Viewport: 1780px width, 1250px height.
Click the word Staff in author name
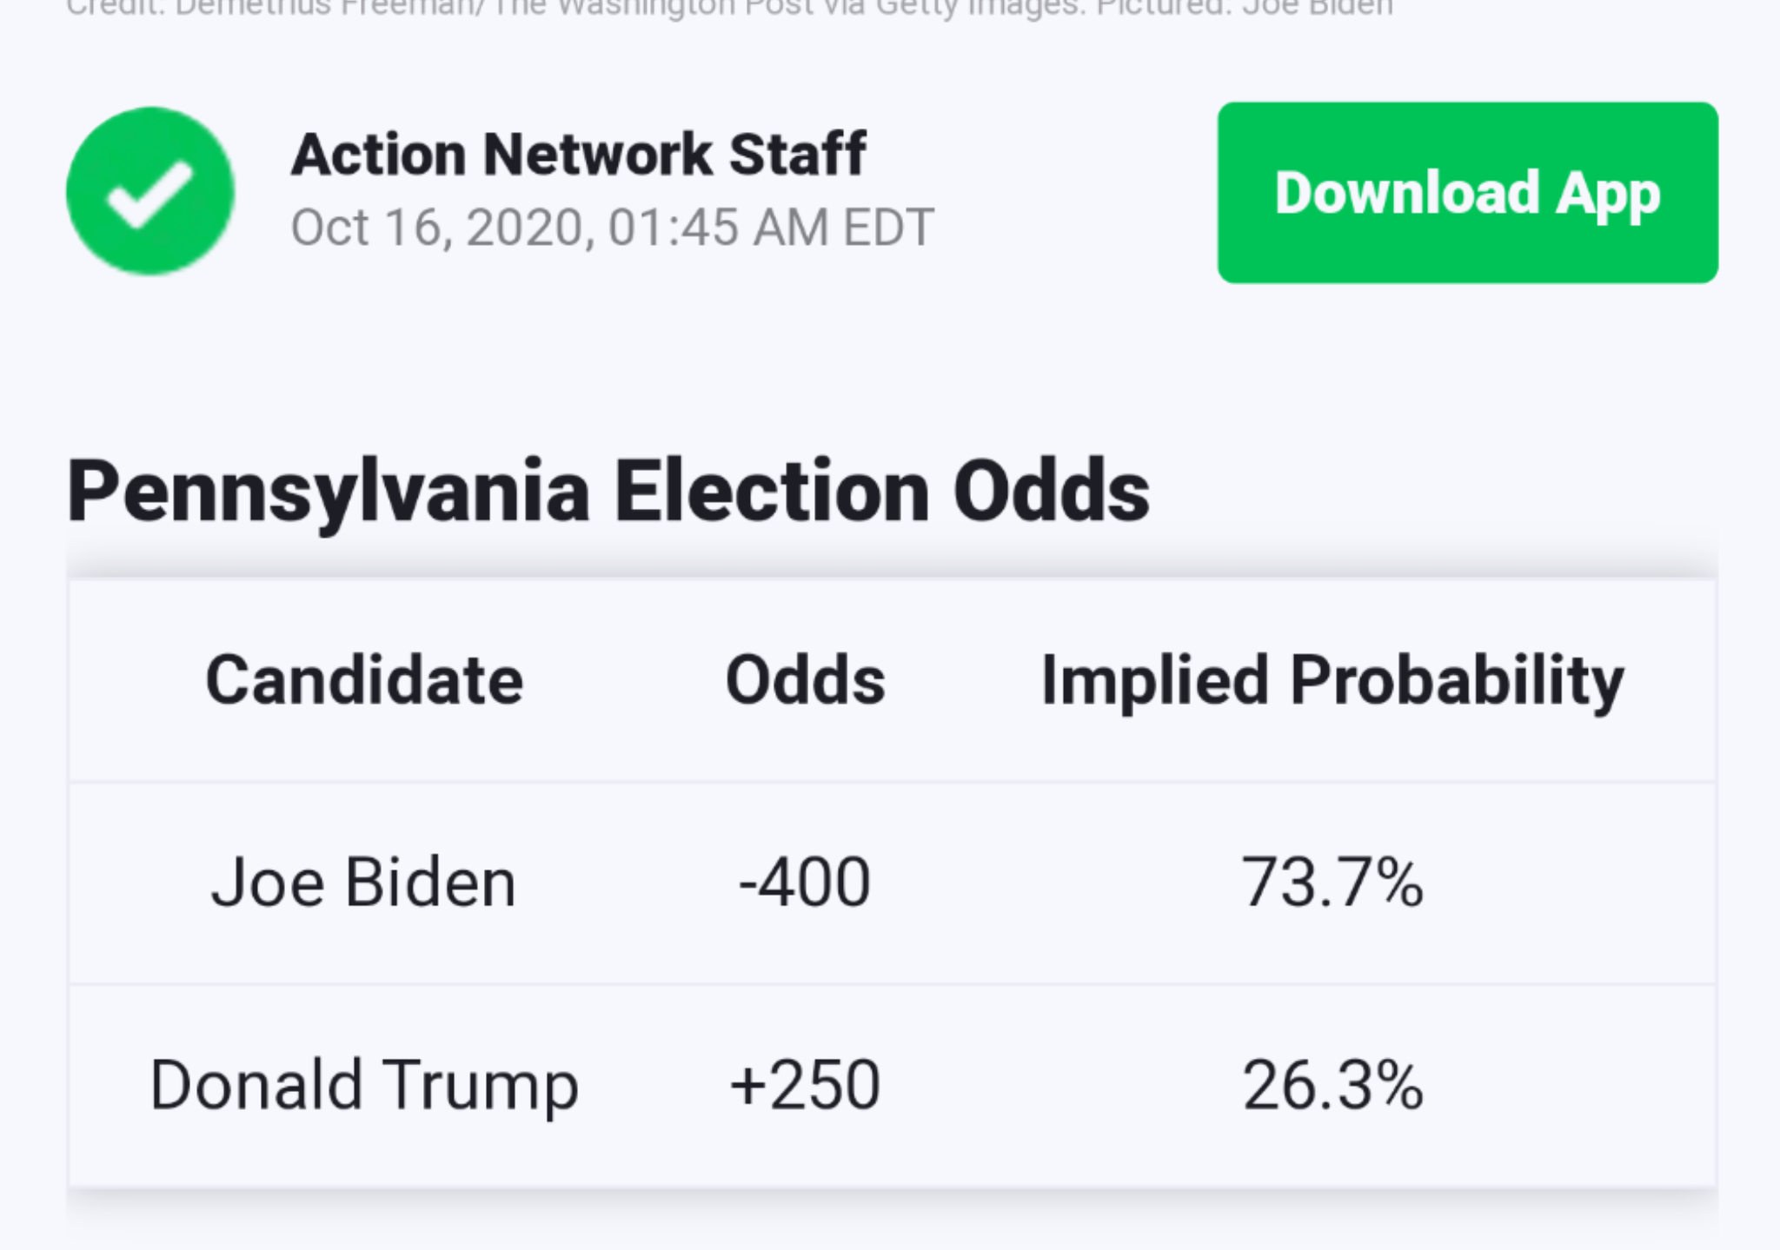797,155
